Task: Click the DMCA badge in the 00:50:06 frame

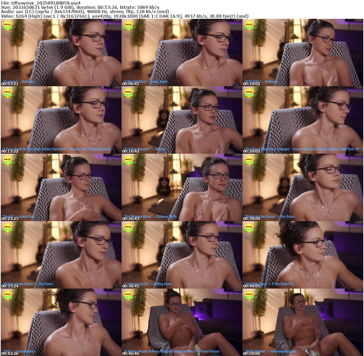Action: (x=249, y=295)
